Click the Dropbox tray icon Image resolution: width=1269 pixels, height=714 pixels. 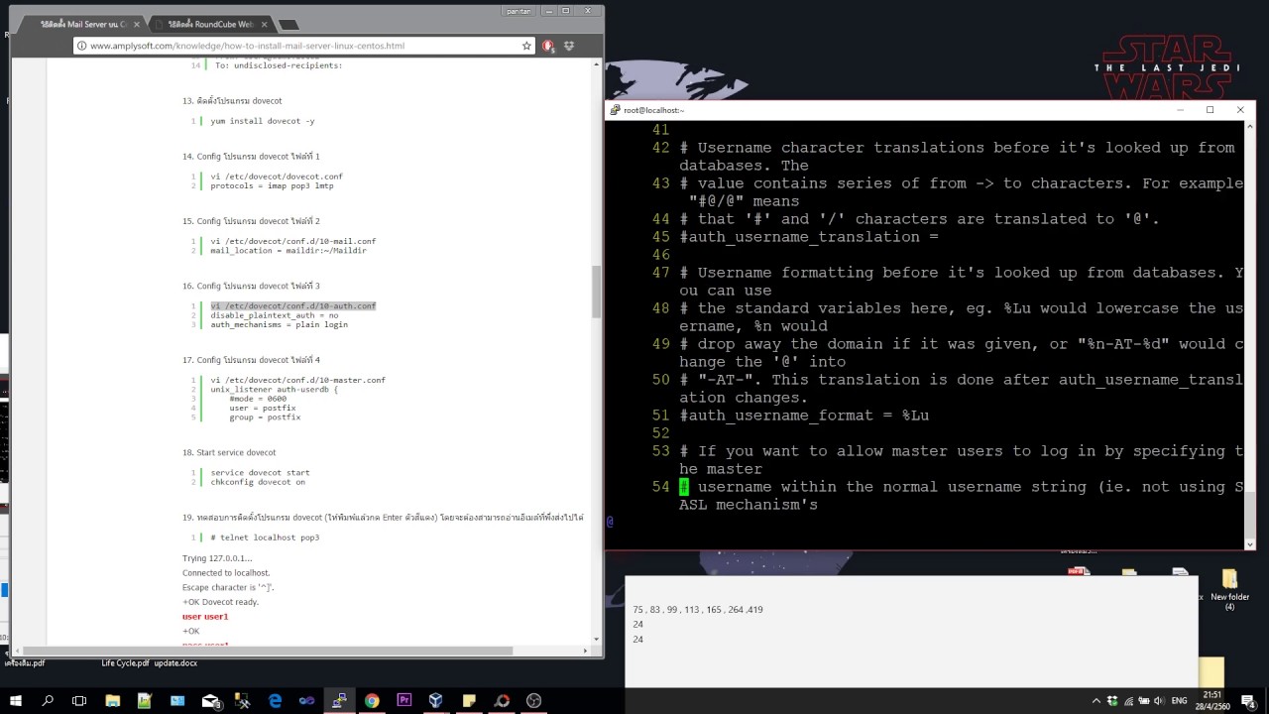point(1111,701)
